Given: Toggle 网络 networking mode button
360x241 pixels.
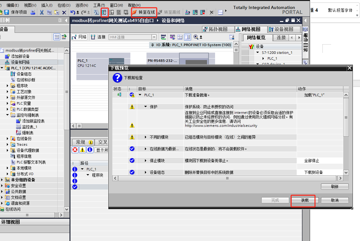Looking at the screenshot, I should [79, 37].
